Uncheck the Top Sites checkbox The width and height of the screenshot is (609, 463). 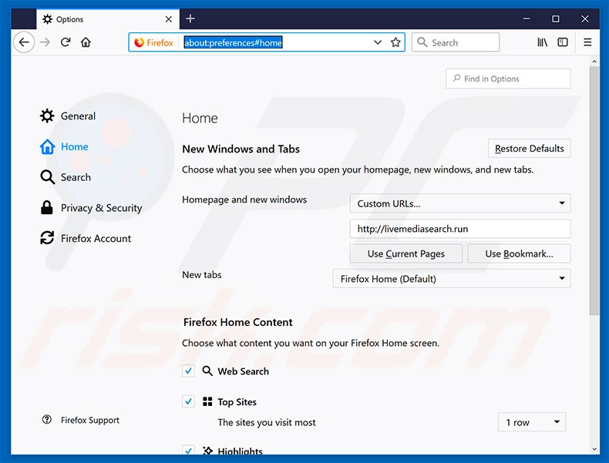click(188, 401)
